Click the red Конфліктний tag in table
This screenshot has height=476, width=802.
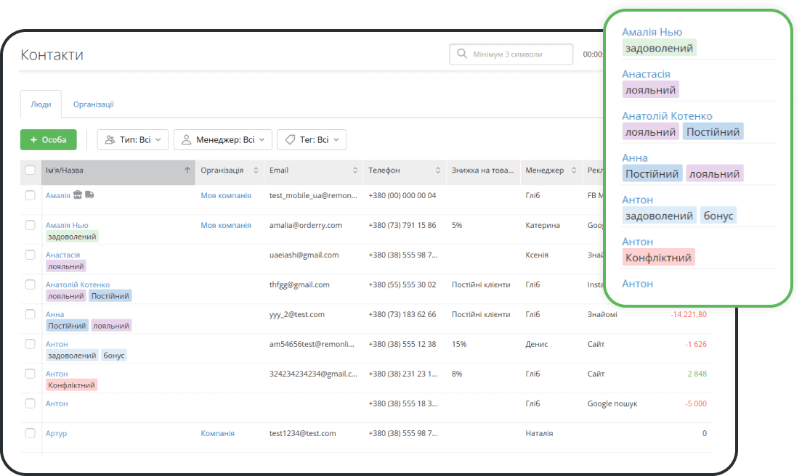click(x=71, y=385)
